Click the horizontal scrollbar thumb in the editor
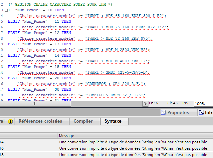 33,104
